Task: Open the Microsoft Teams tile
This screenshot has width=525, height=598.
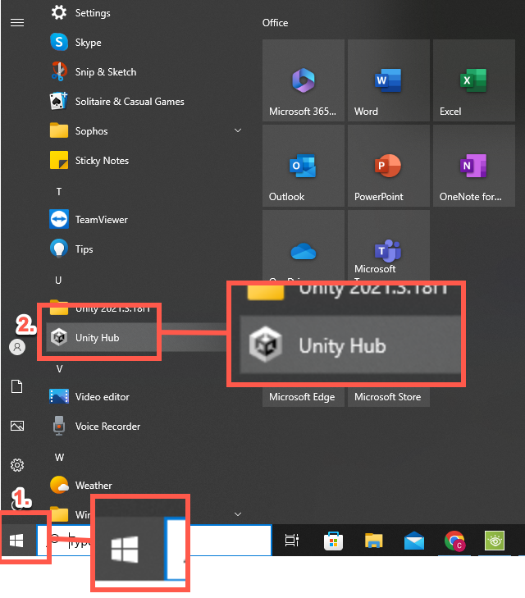Action: (x=389, y=246)
